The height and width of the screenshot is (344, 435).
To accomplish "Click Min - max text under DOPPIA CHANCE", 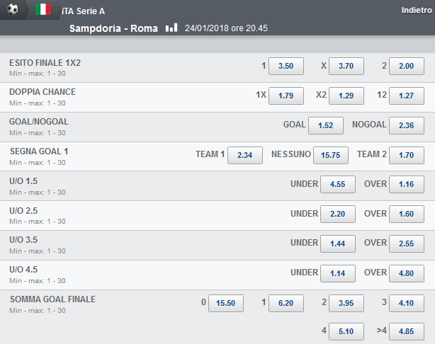I will [x=38, y=103].
